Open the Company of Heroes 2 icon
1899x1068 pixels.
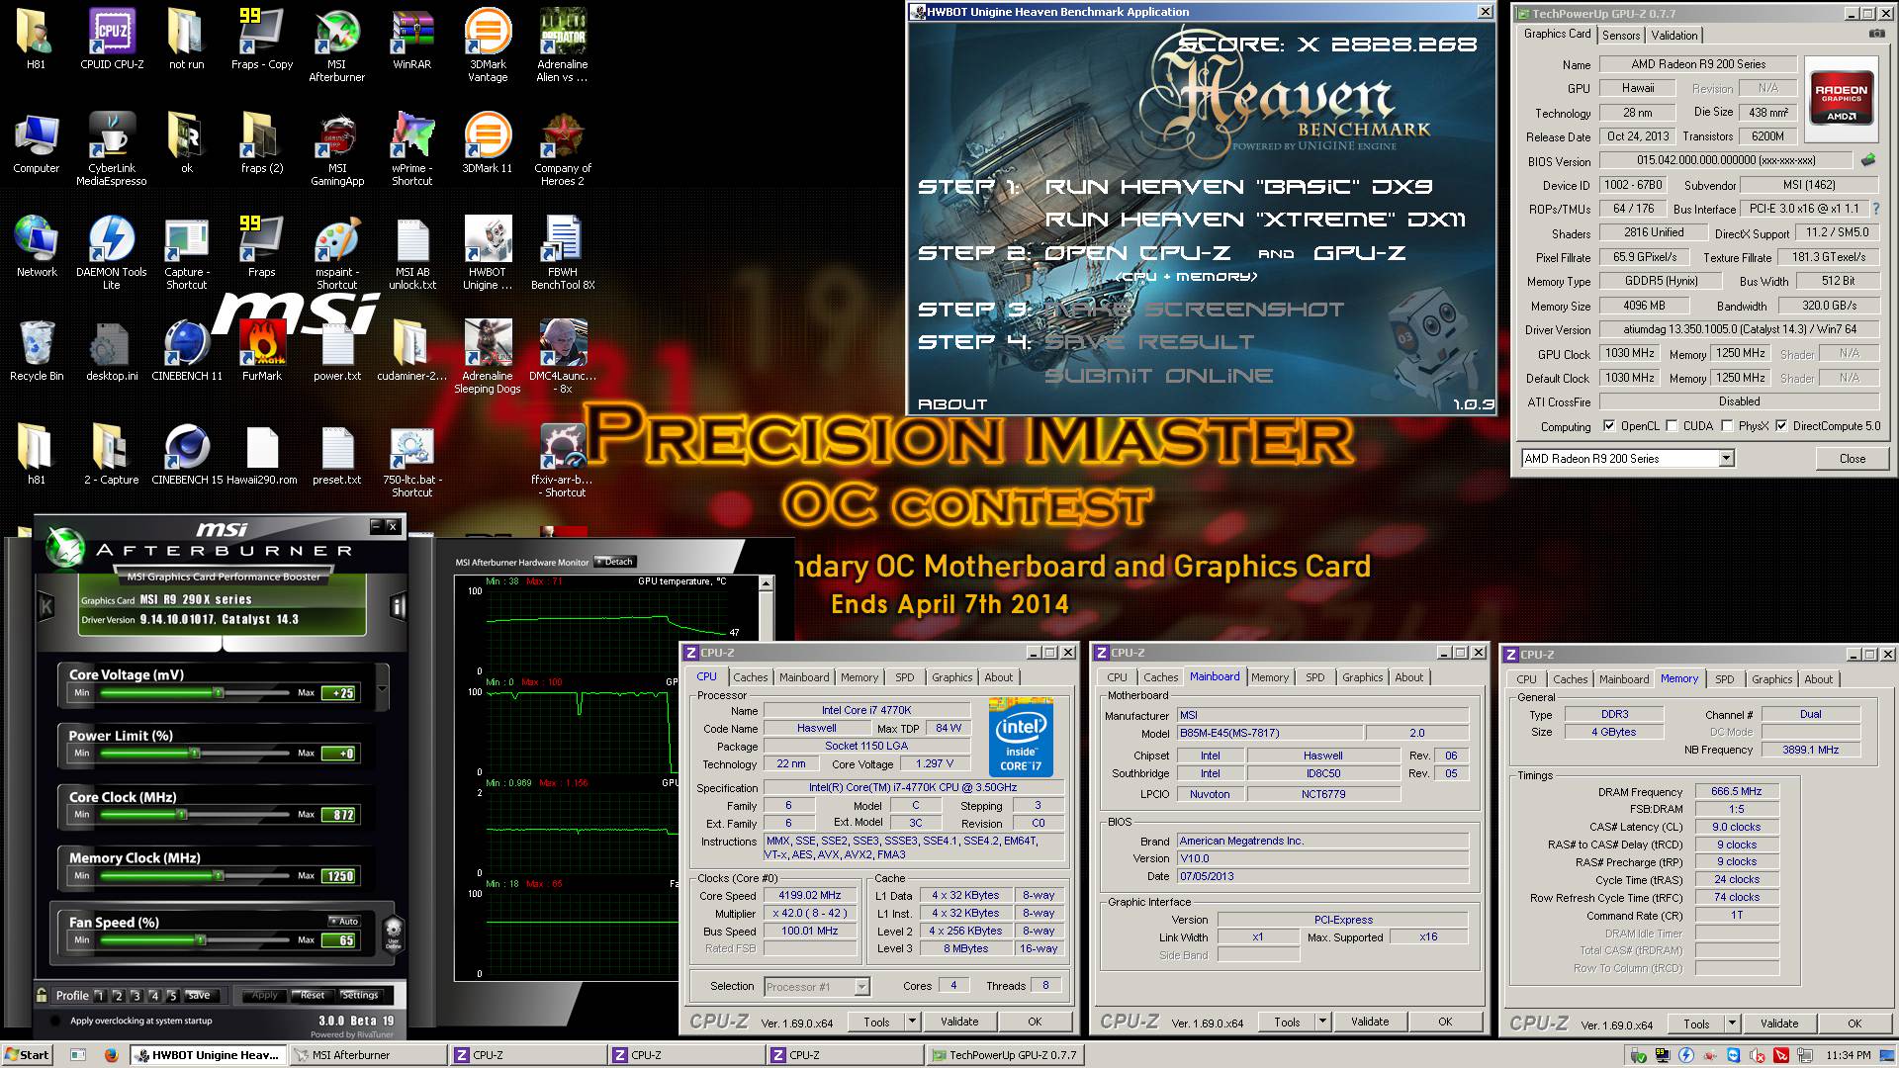[x=562, y=148]
